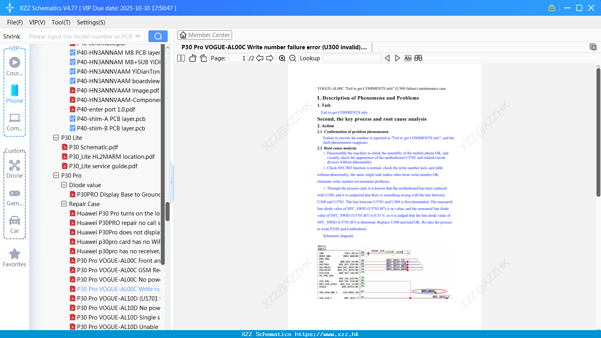Open P40-HN3ANNVAAM boardview file
This screenshot has height=338, width=601.
[115, 81]
